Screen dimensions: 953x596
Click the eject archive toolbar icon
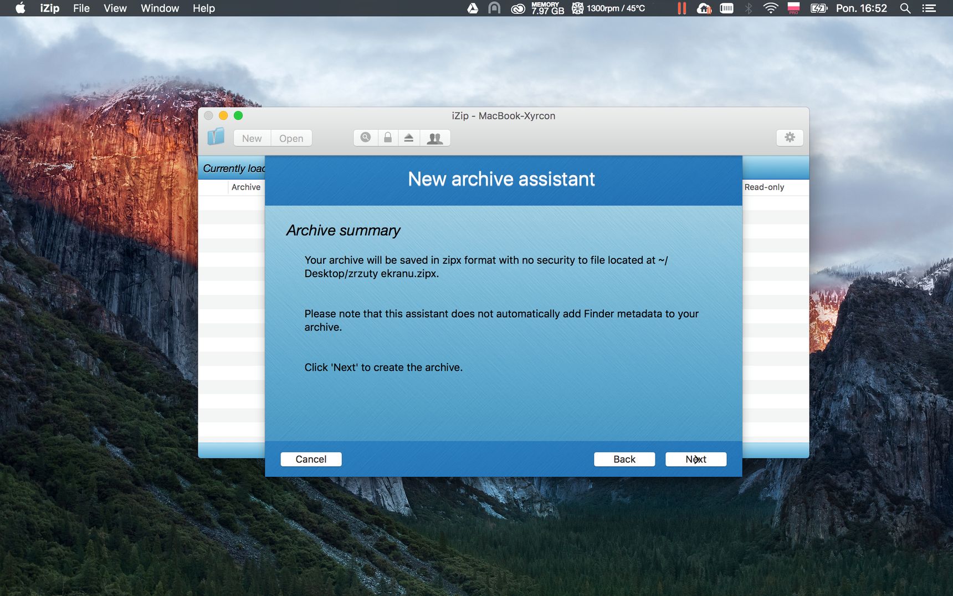tap(409, 137)
